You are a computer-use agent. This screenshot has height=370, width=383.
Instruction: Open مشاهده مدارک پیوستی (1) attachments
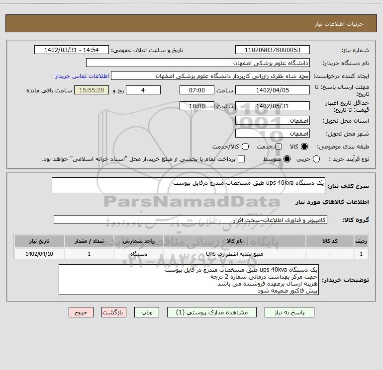point(212,312)
